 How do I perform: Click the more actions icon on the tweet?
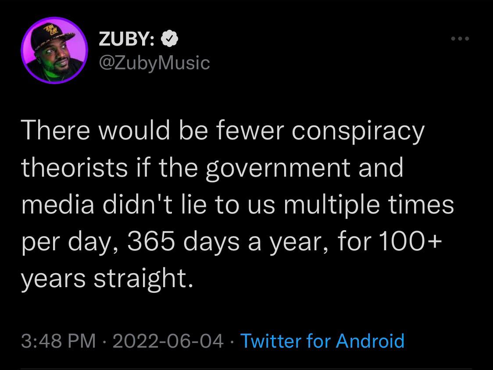[x=460, y=39]
